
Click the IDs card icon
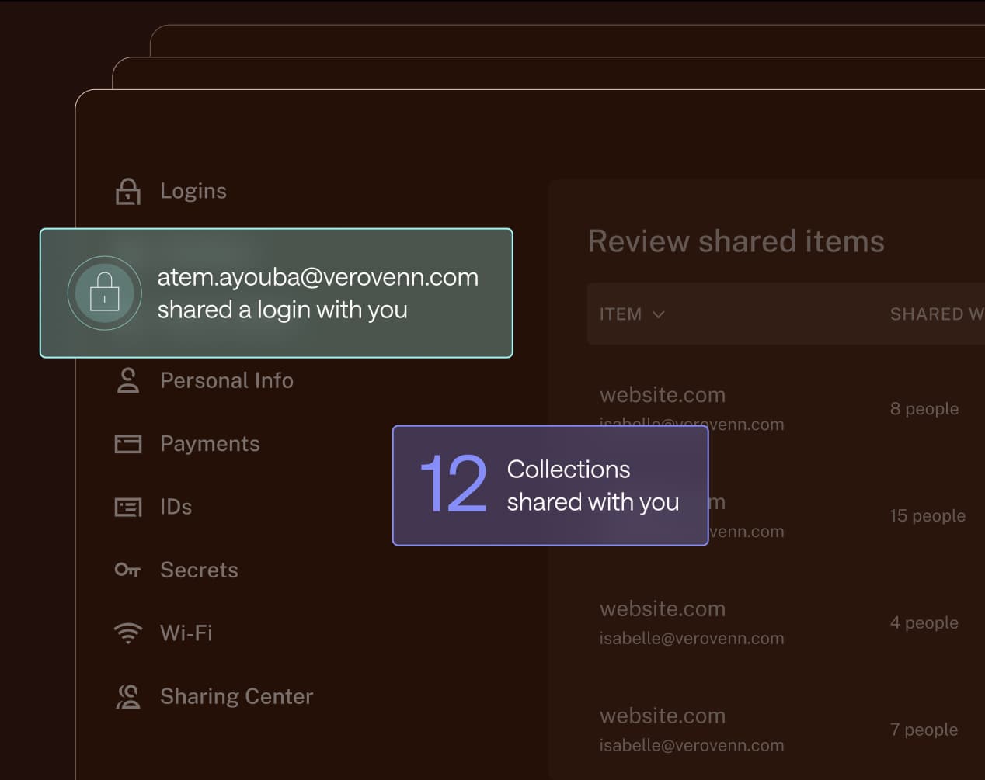[x=127, y=507]
